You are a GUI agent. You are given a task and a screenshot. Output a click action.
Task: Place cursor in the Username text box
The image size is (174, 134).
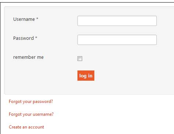pyautogui.click(x=117, y=21)
